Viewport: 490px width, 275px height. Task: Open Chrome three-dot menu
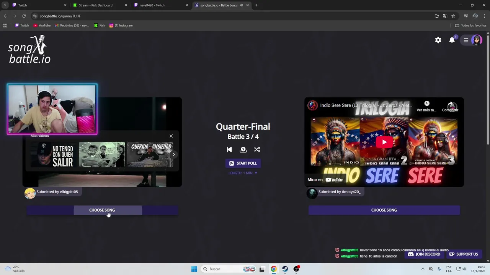pyautogui.click(x=485, y=16)
